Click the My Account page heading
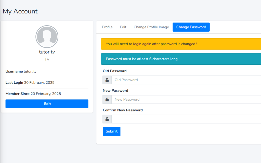 pyautogui.click(x=20, y=11)
